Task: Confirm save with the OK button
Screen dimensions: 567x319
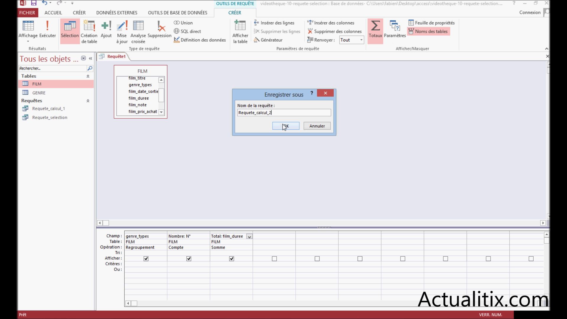Action: tap(286, 126)
